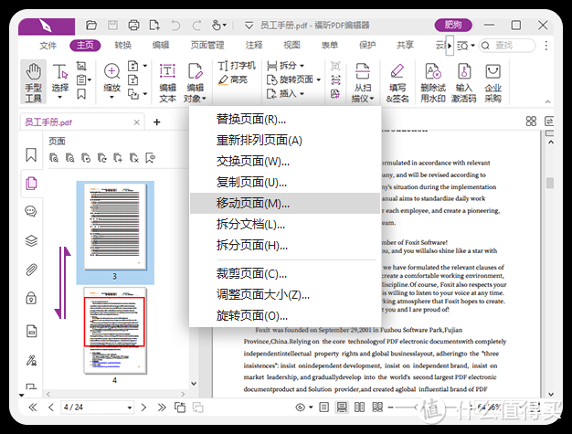Select Split Document 拆分文档(L)... menu item

pos(285,224)
